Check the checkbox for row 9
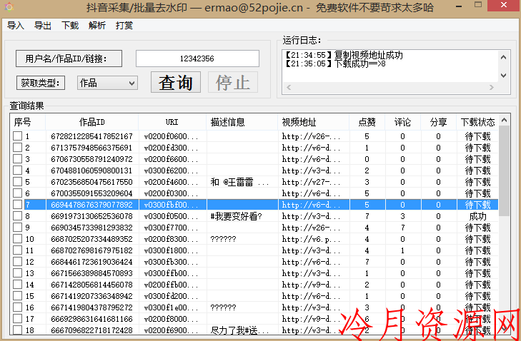This screenshot has width=521, height=341. 17,228
